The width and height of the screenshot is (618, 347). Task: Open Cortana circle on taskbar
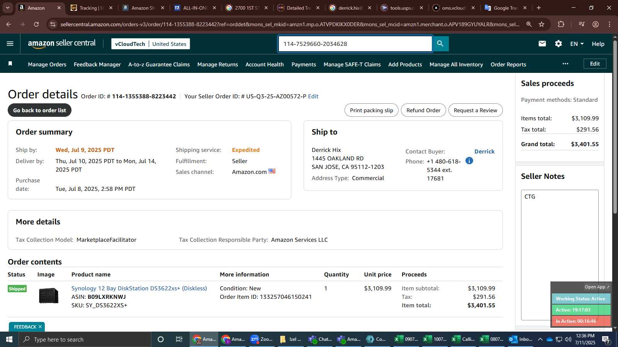tap(161, 339)
